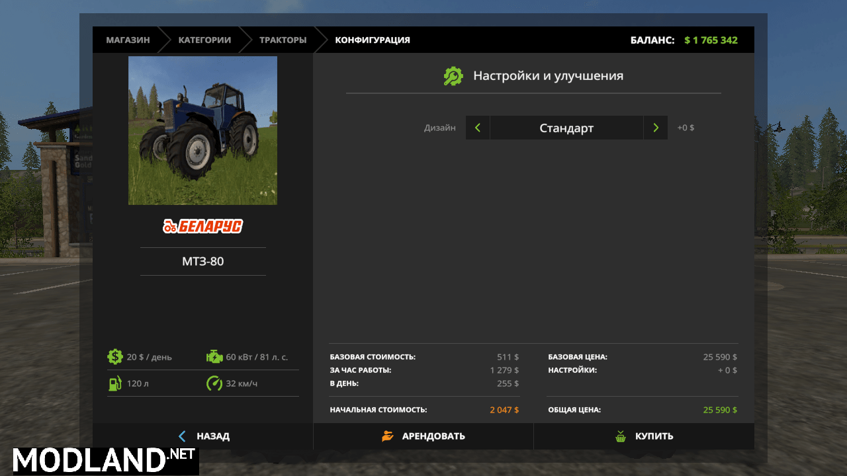847x476 pixels.
Task: Click the Базовая стоимость label
Action: (373, 357)
